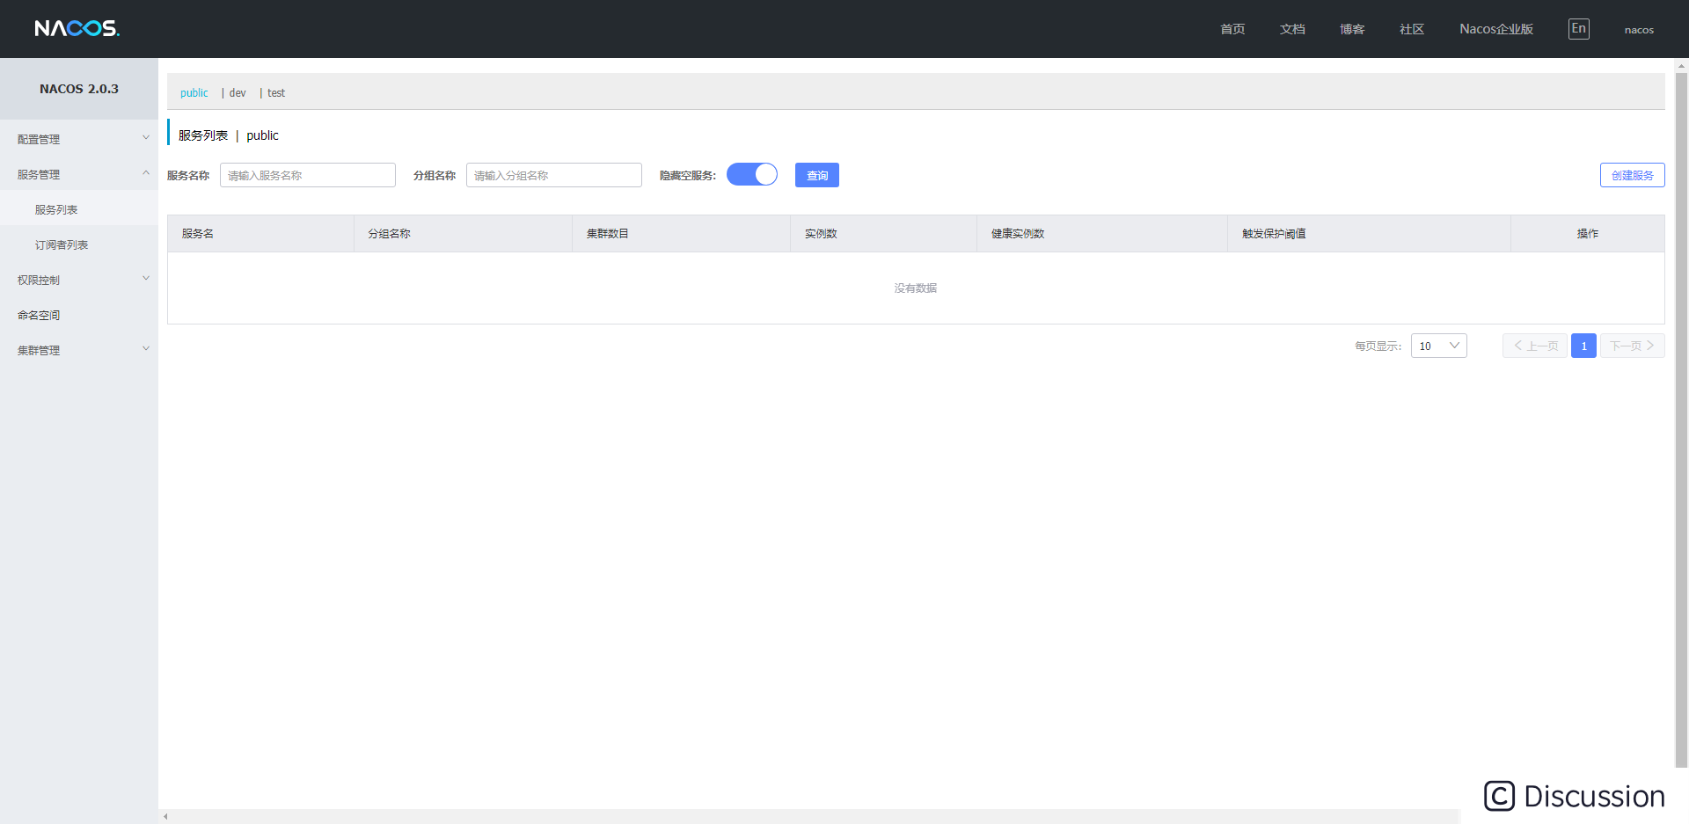This screenshot has width=1689, height=824.
Task: Select page 1 in pagination
Action: coord(1583,346)
